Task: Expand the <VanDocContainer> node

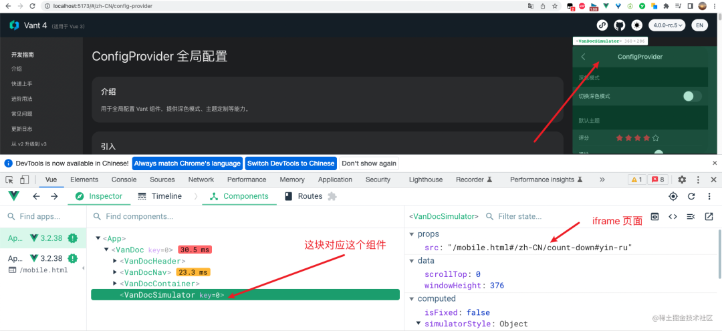Action: click(x=115, y=284)
